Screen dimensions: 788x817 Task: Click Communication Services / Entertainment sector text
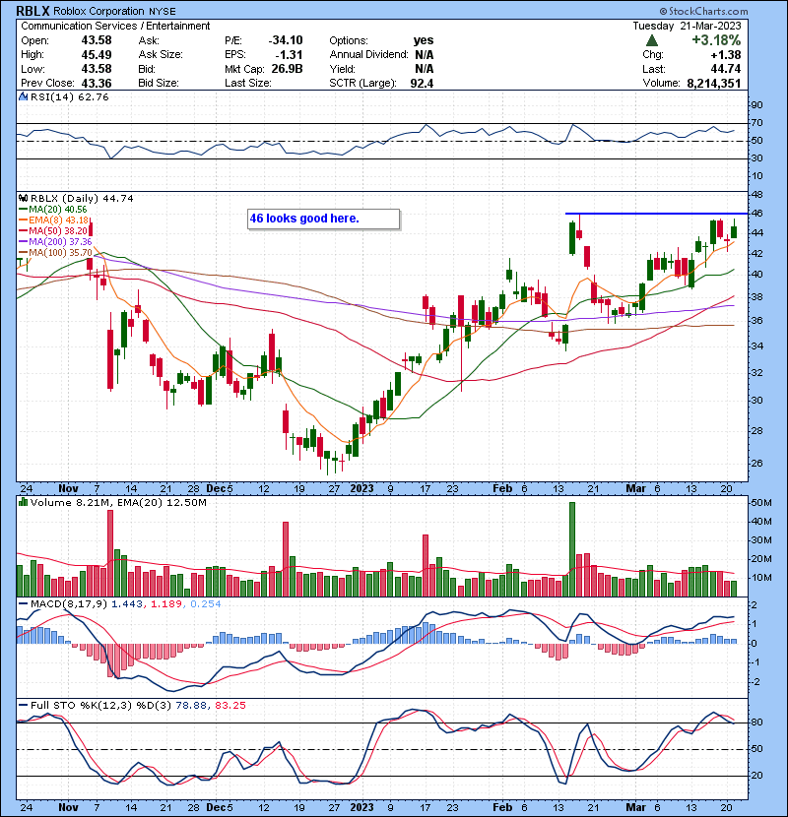pos(115,26)
